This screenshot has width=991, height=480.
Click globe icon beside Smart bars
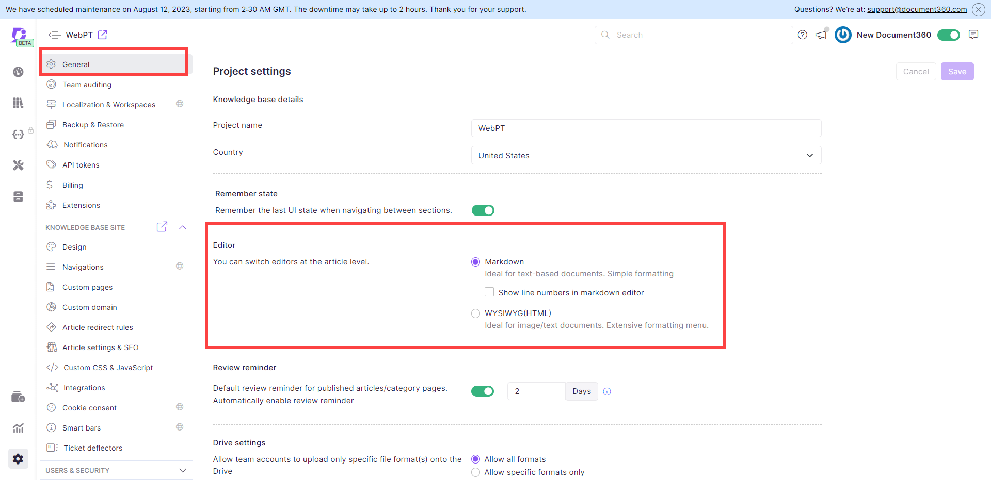pyautogui.click(x=180, y=427)
